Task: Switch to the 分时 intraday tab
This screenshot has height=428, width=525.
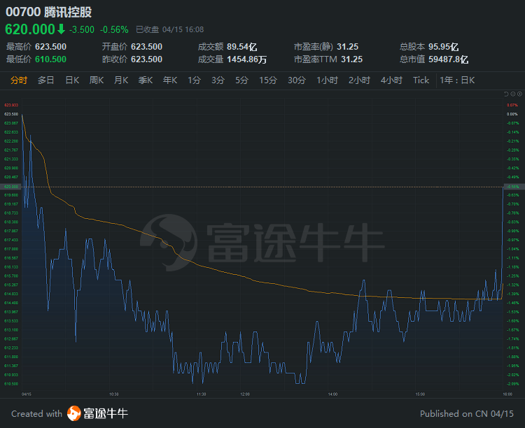Action: 19,80
